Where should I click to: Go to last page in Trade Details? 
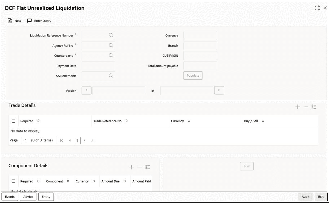[x=93, y=140]
